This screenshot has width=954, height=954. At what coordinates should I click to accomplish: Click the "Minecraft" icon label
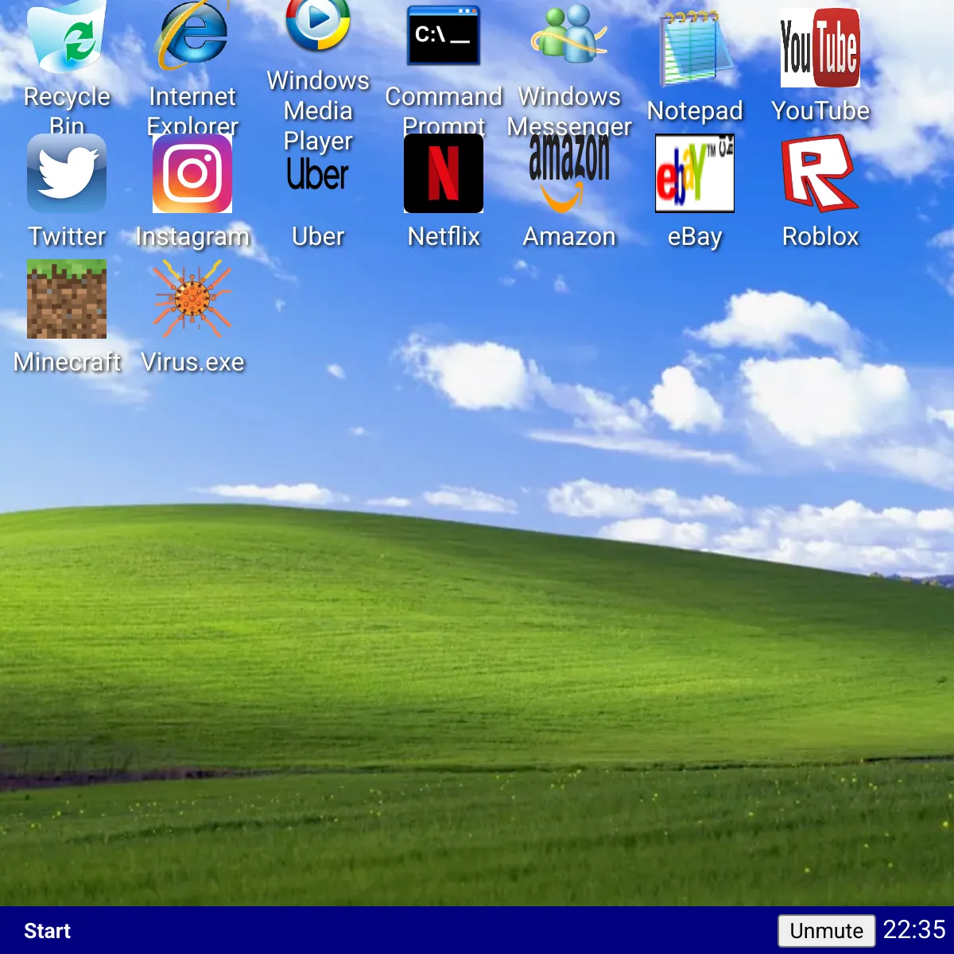[x=67, y=363]
